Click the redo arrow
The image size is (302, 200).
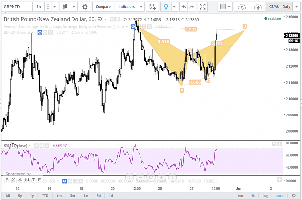[x=192, y=7]
